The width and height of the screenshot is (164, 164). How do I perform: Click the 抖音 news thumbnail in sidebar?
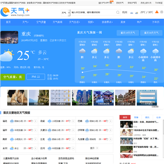click(x=126, y=141)
